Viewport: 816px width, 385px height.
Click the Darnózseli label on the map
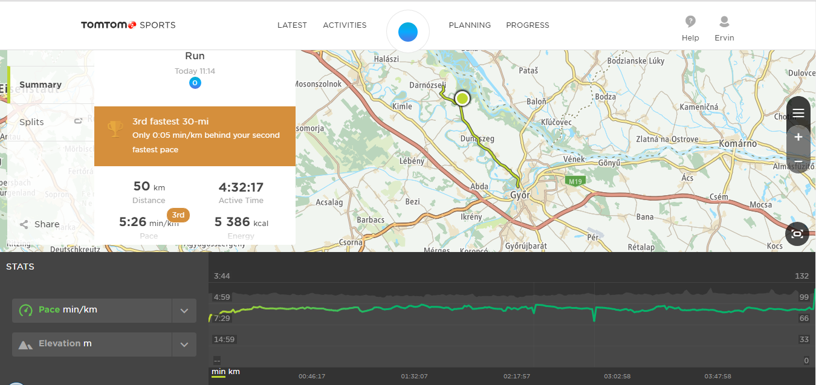pos(427,85)
